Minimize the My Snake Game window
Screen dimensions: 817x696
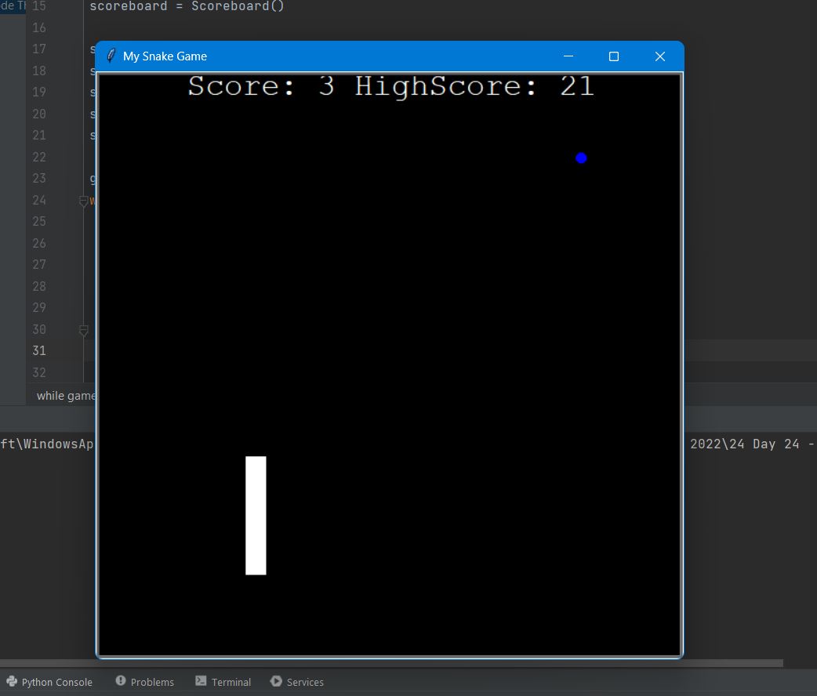coord(568,56)
